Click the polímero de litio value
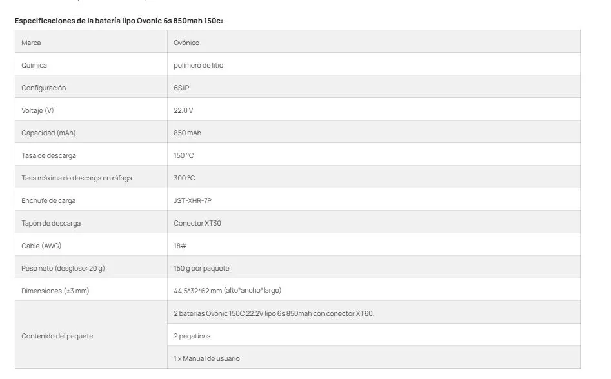 pos(198,65)
